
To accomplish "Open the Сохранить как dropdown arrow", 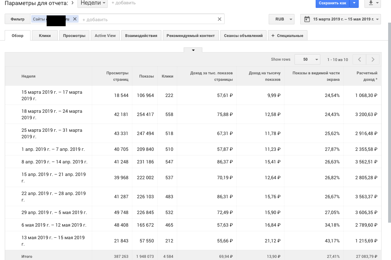I will pyautogui.click(x=354, y=3).
